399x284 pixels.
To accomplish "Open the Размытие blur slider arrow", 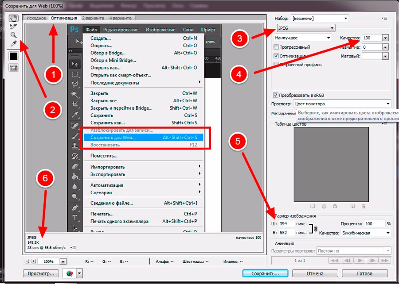I will click(385, 47).
